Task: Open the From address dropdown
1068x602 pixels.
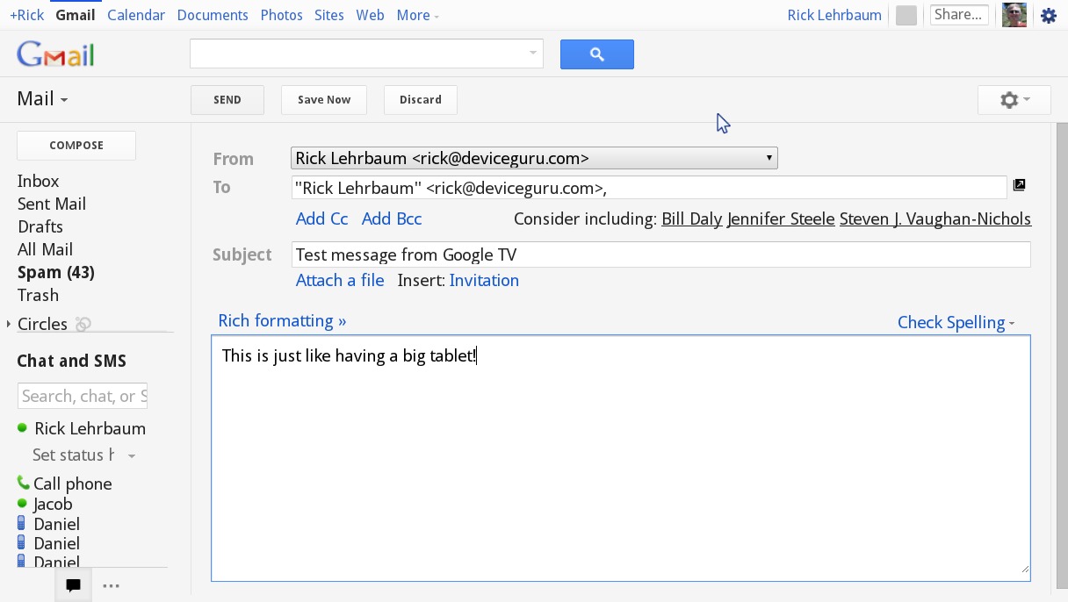Action: coord(534,158)
